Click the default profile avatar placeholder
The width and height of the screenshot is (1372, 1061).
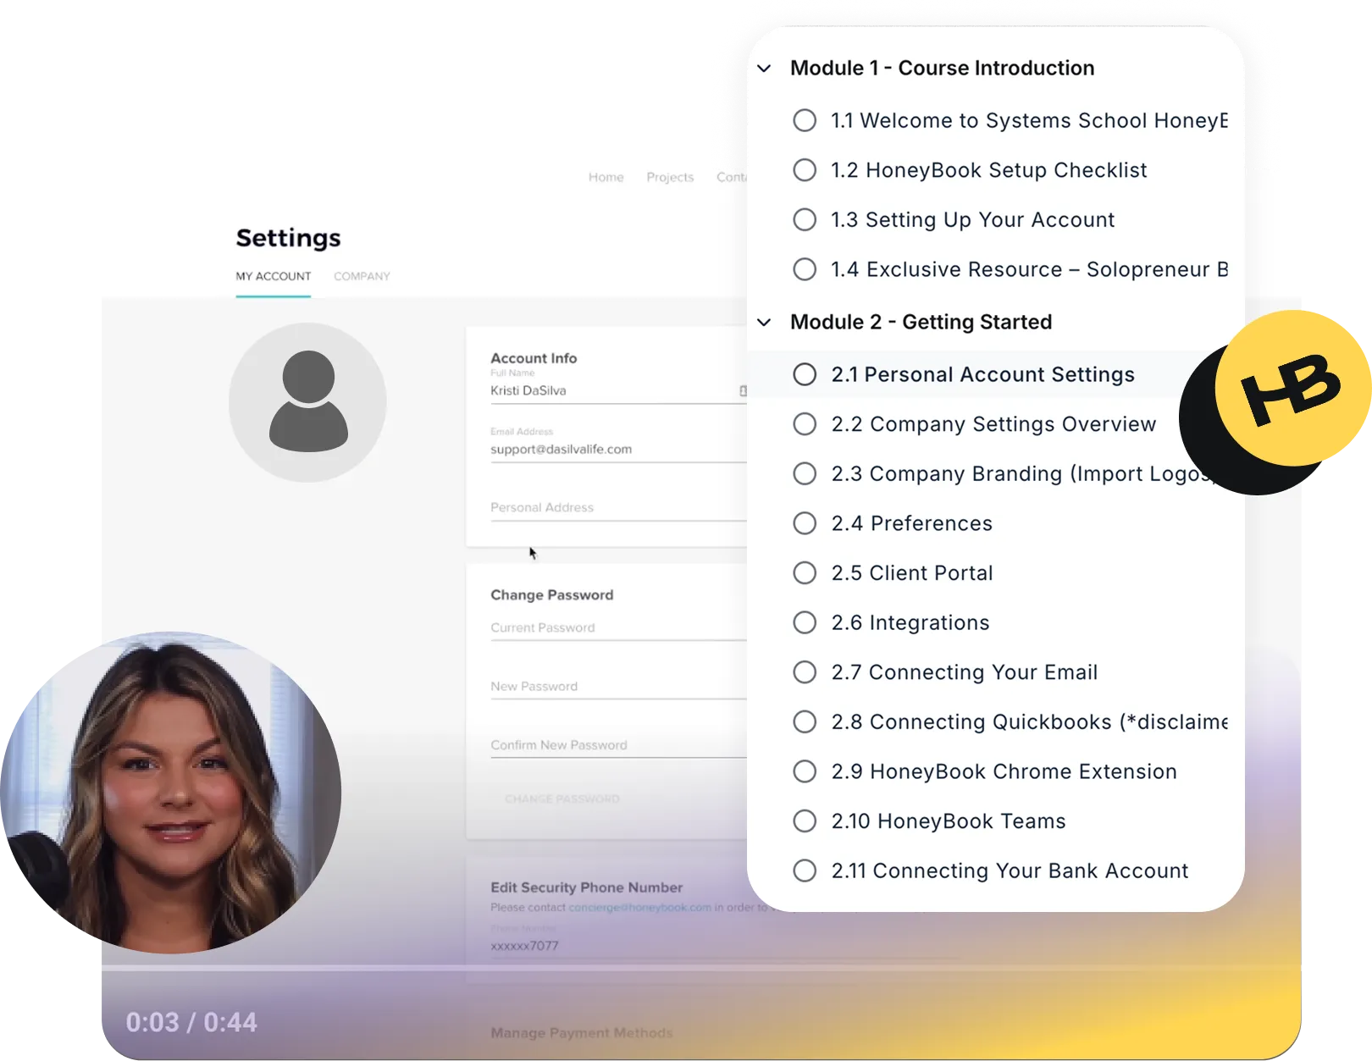click(x=307, y=402)
